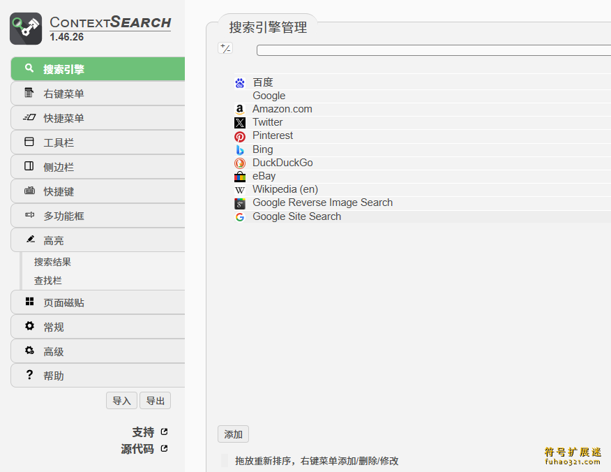Select Google Reverse Image Search row
611x472 pixels.
(x=423, y=203)
